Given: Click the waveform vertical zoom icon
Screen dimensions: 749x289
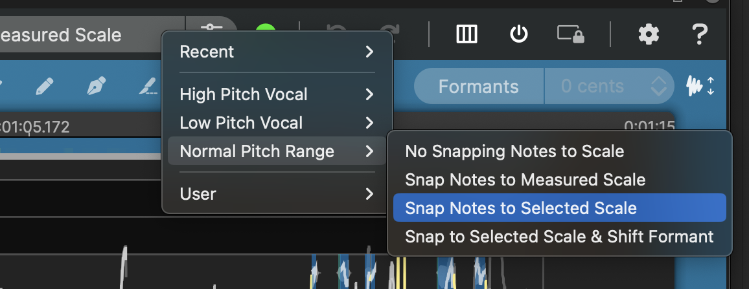Looking at the screenshot, I should [700, 86].
